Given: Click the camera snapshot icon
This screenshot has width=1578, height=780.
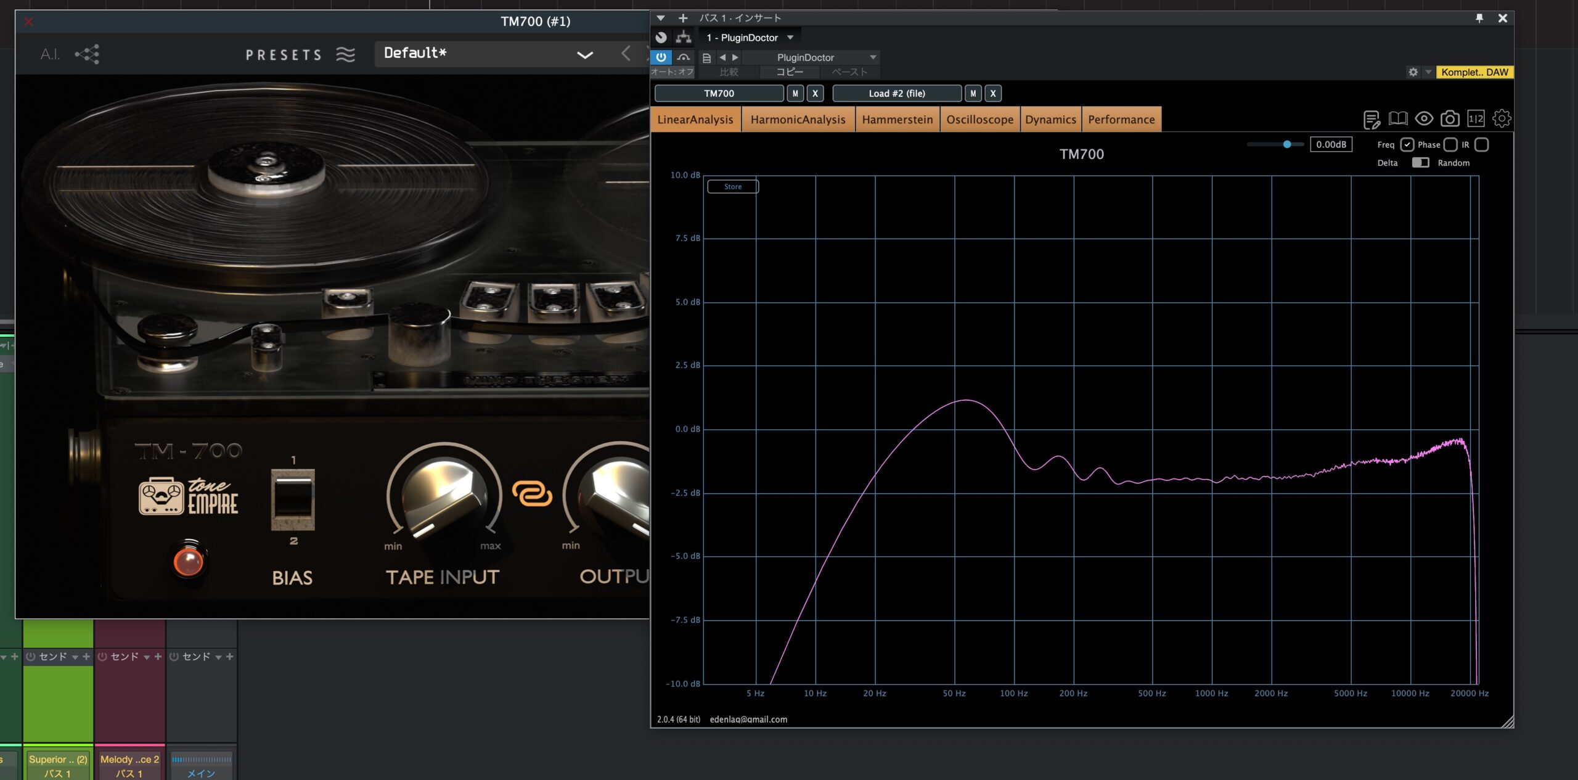Looking at the screenshot, I should pos(1449,118).
